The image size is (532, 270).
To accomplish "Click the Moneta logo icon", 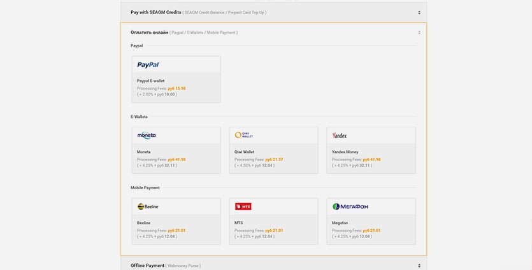I will coord(147,135).
